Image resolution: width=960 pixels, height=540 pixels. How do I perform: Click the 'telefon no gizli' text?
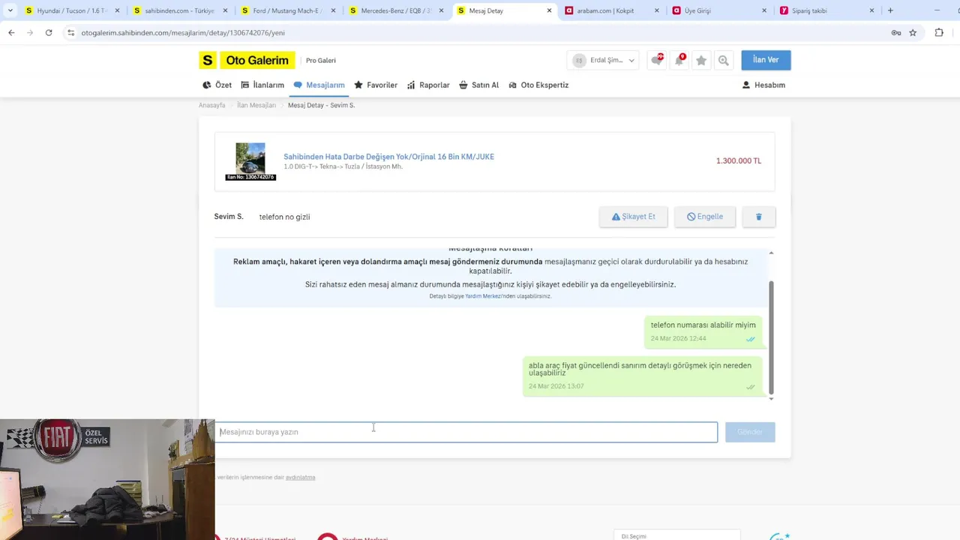tap(284, 217)
